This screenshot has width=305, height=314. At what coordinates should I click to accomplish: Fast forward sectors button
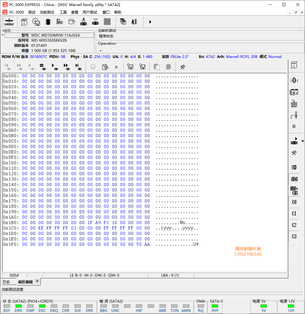point(66,67)
